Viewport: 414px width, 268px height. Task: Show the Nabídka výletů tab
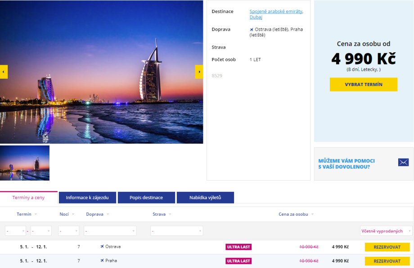(x=205, y=198)
